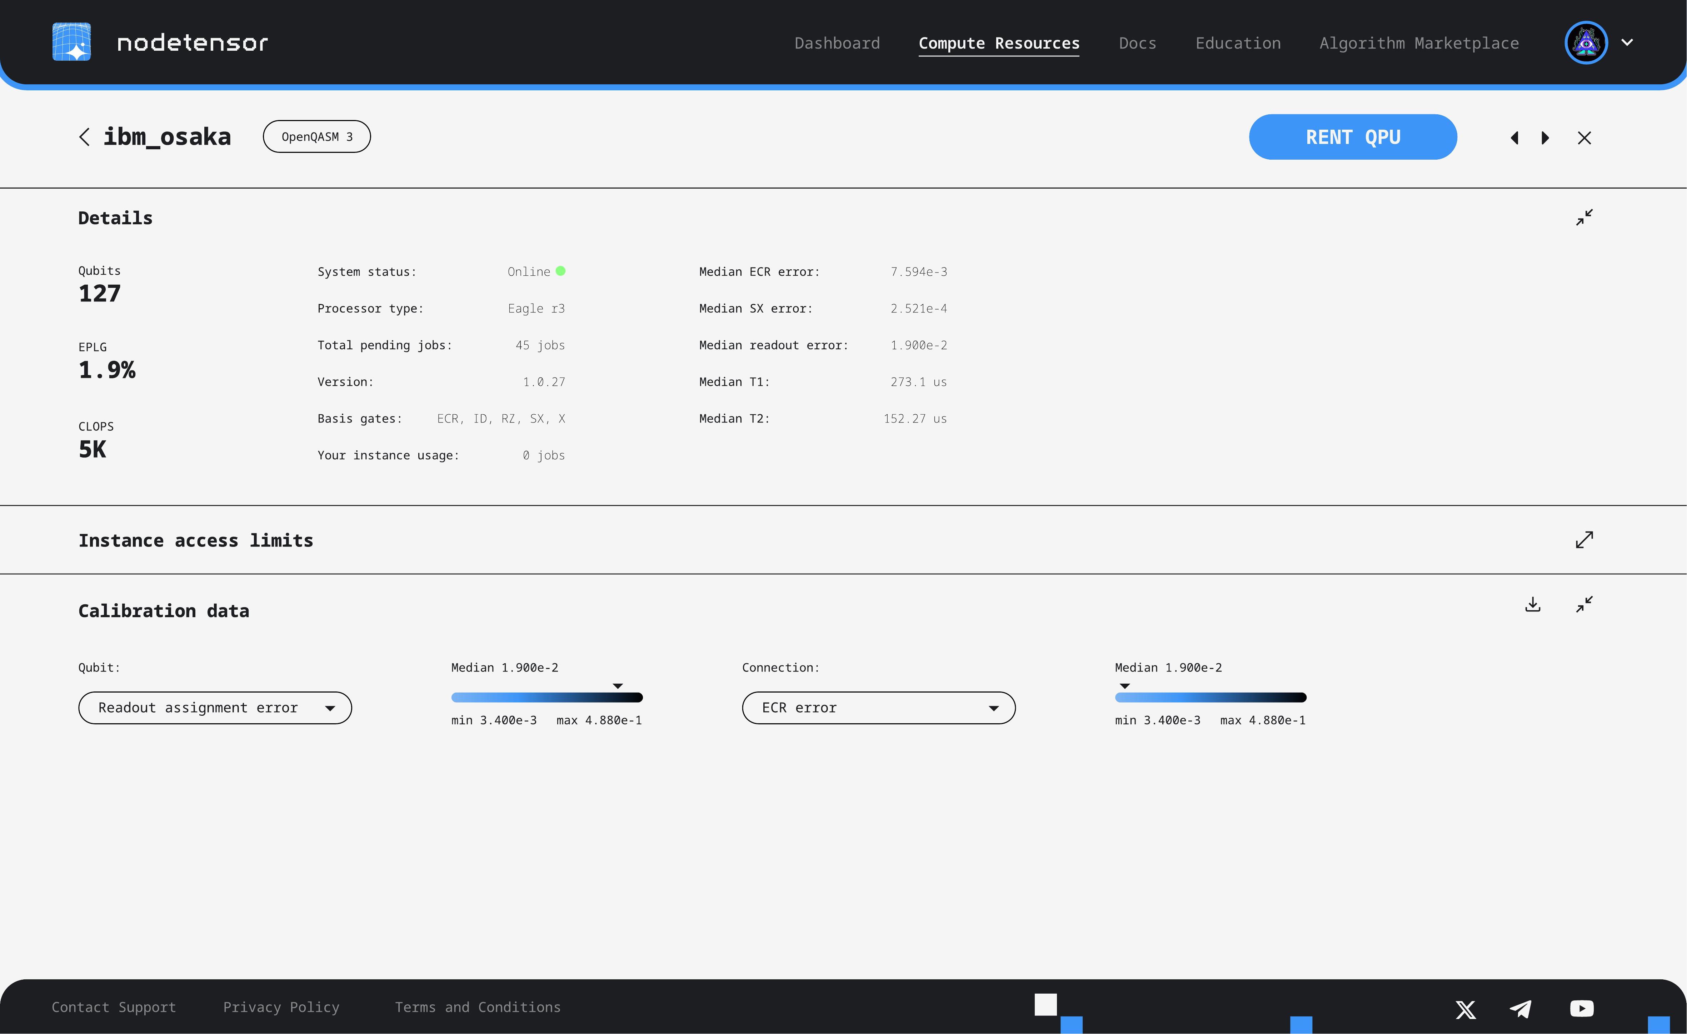Download the calibration data

coord(1533,605)
